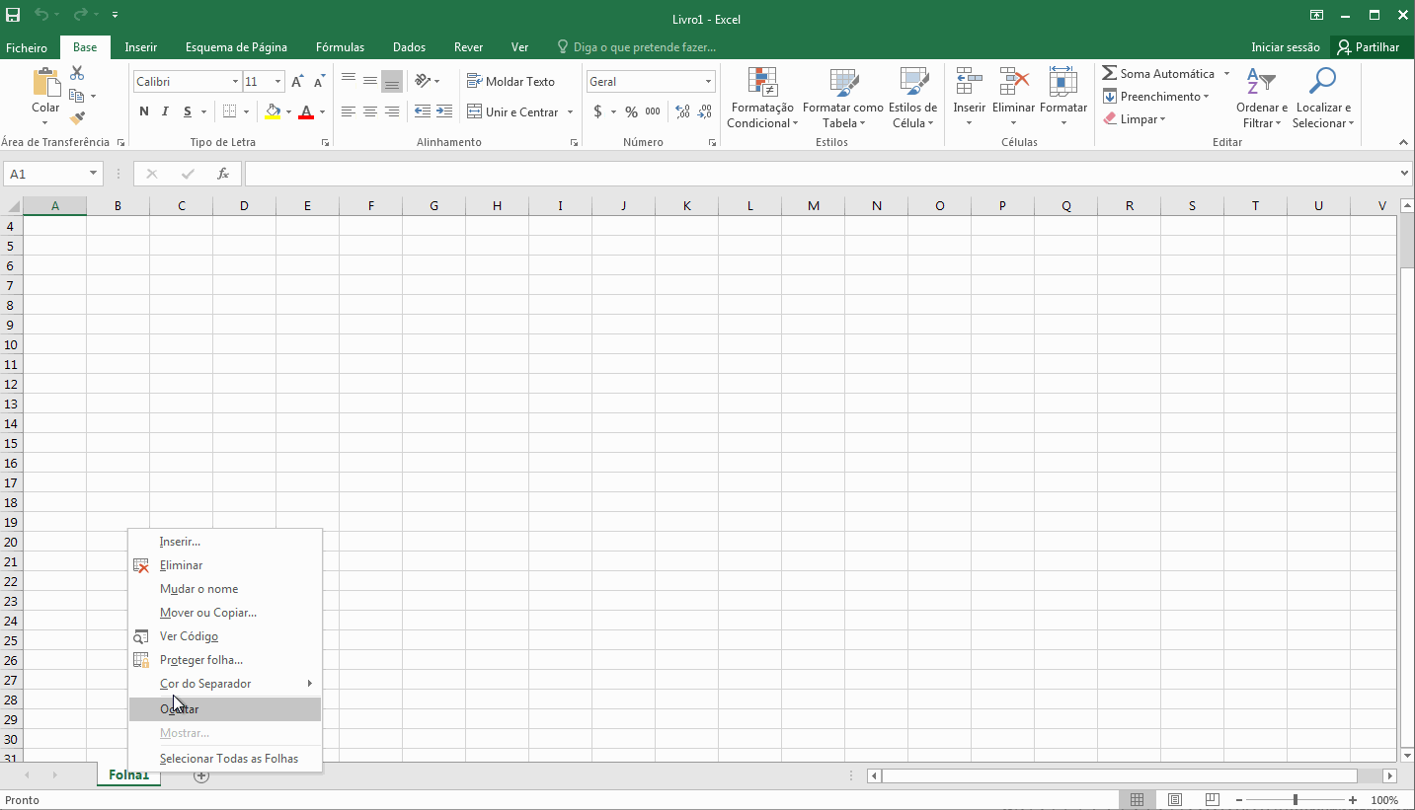Viewport: 1415px width, 810px height.
Task: Switch to the Inserir ribbon tab
Action: pyautogui.click(x=141, y=47)
